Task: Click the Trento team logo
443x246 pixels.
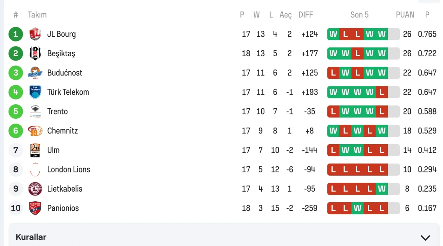Action: pos(35,112)
